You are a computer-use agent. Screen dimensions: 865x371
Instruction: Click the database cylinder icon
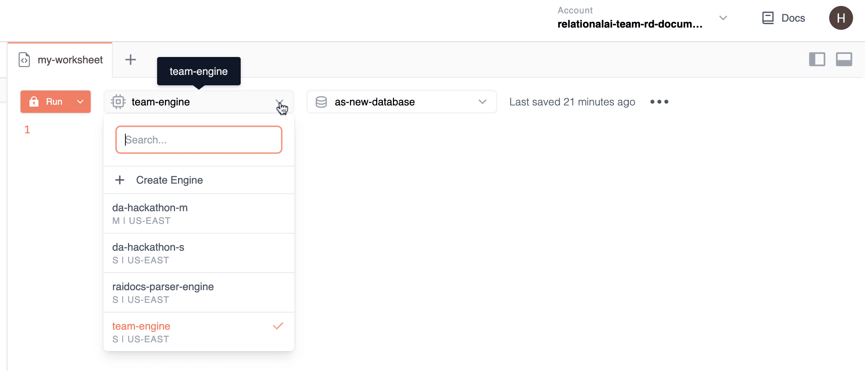coord(321,102)
